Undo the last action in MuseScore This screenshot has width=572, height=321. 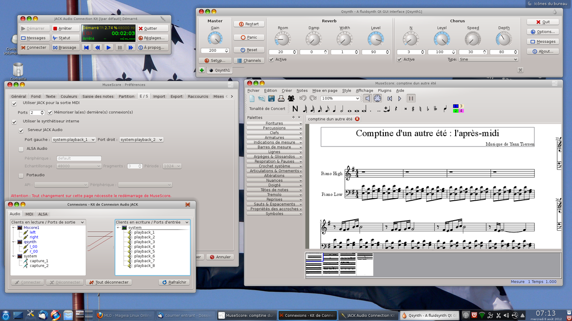(303, 98)
